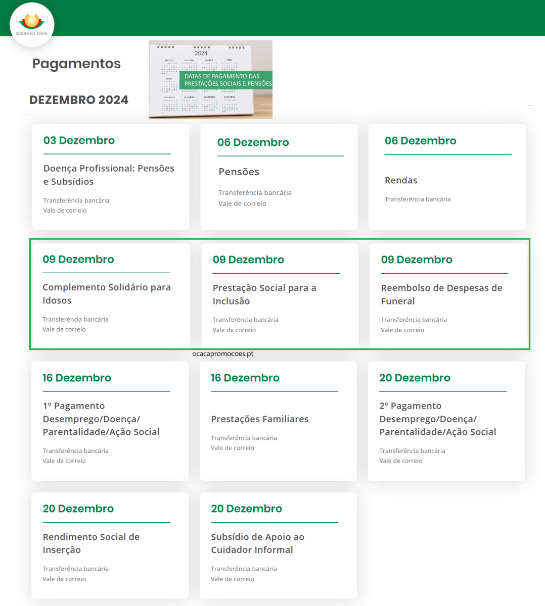Click Vale de correio under Prestações Familiares
This screenshot has height=606, width=545.
coord(233,448)
